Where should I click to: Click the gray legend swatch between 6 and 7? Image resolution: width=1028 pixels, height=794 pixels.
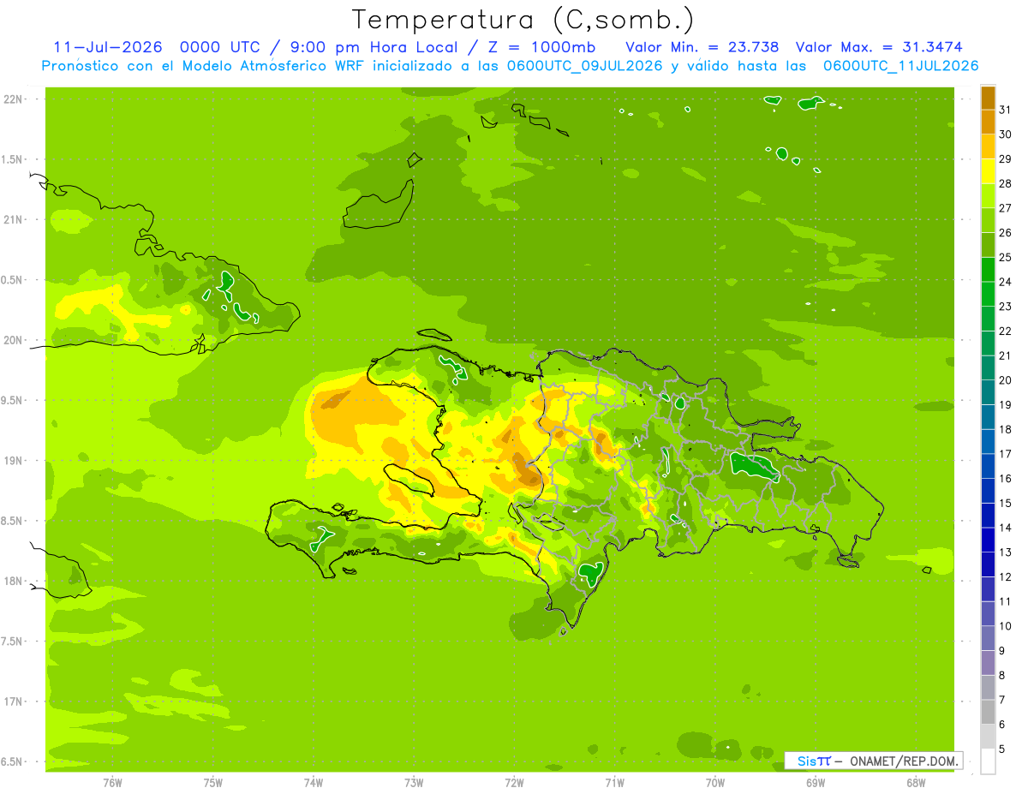coord(988,712)
